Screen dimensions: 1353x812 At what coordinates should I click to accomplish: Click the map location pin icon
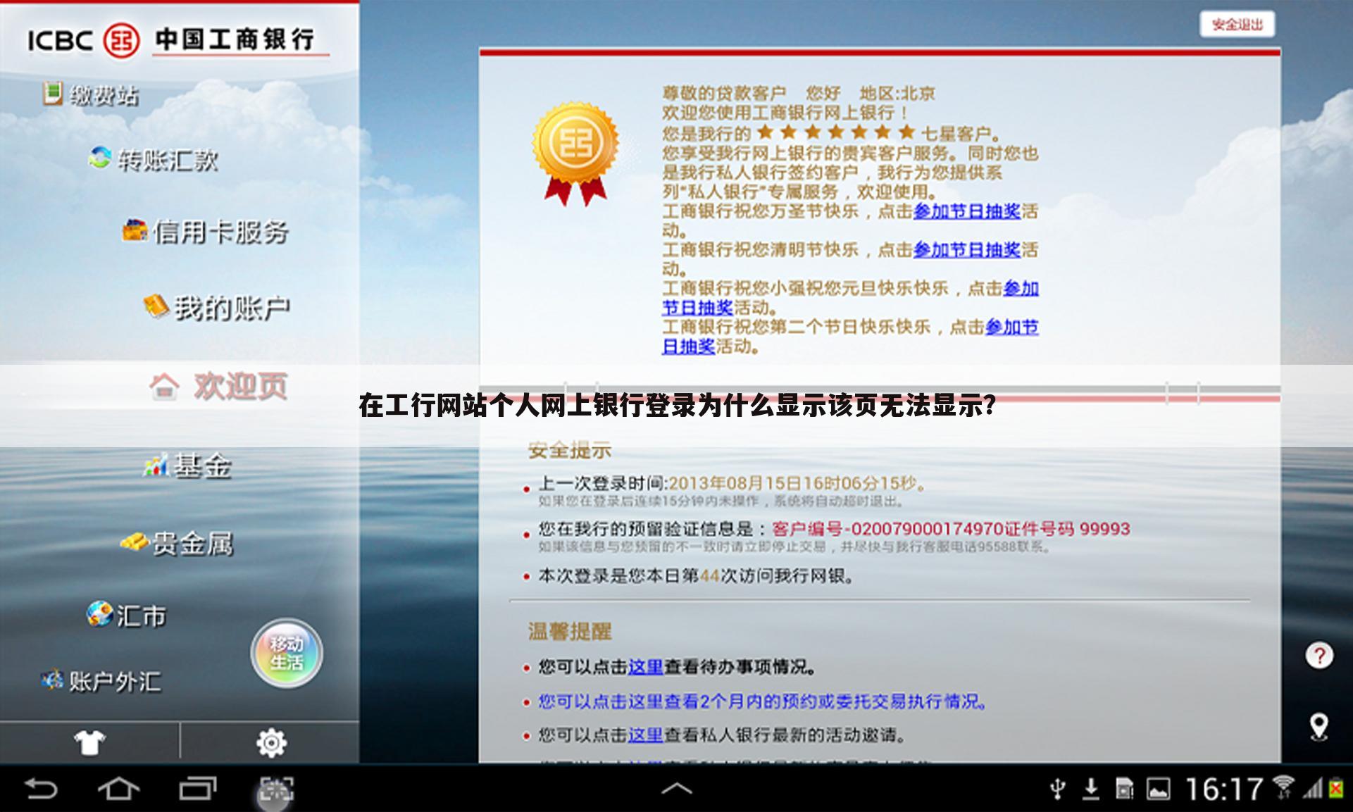coord(1319,727)
